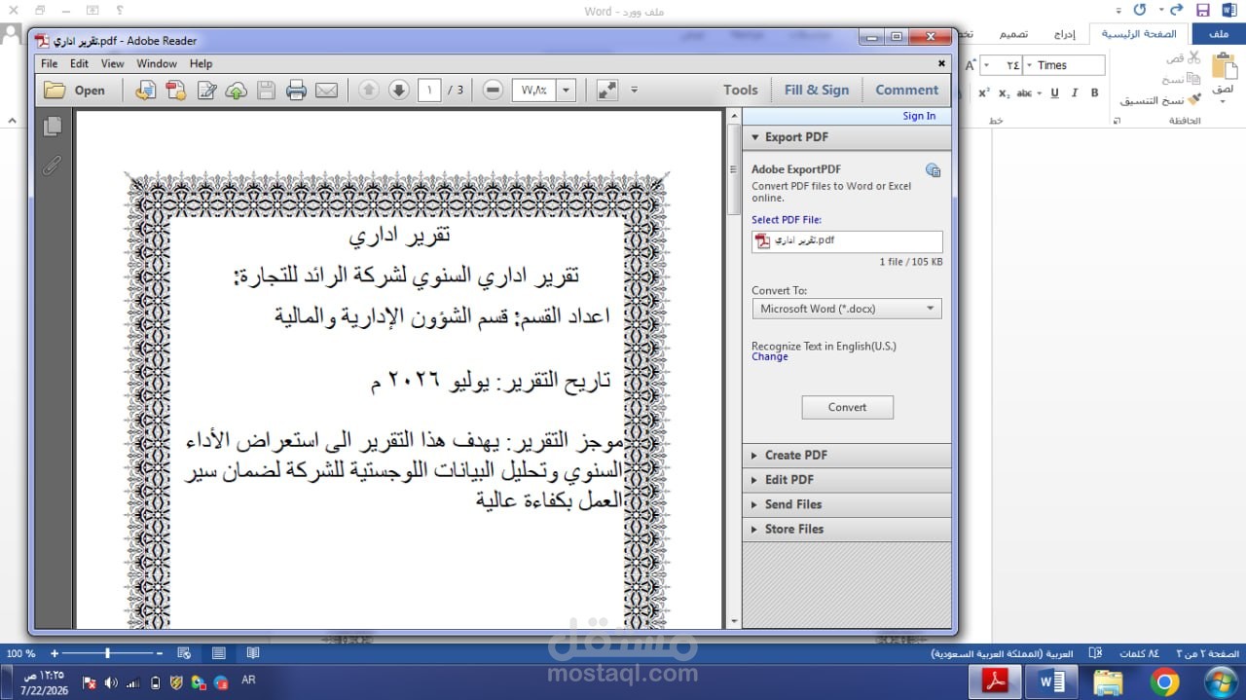Click Word's zoom slider handle
The height and width of the screenshot is (700, 1246).
pos(108,653)
